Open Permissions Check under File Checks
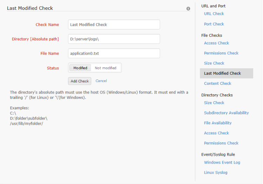The width and height of the screenshot is (263, 184). pos(221,53)
